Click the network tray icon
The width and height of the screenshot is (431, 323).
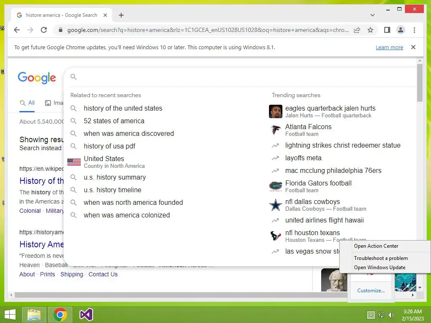tap(381, 315)
